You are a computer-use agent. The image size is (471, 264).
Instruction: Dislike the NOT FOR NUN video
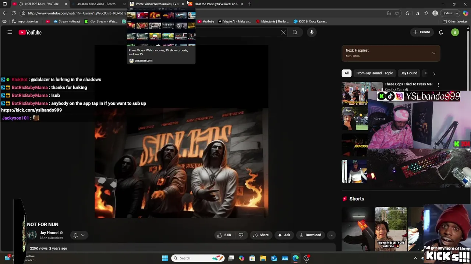tap(241, 235)
